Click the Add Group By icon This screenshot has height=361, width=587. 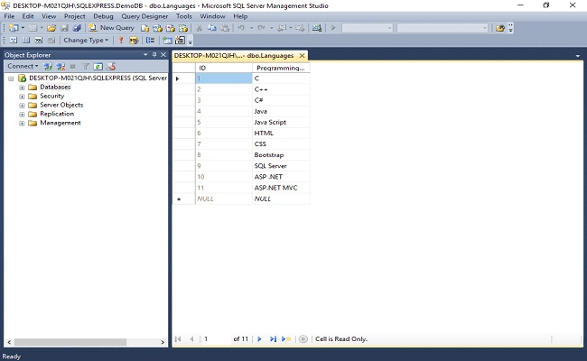[150, 40]
